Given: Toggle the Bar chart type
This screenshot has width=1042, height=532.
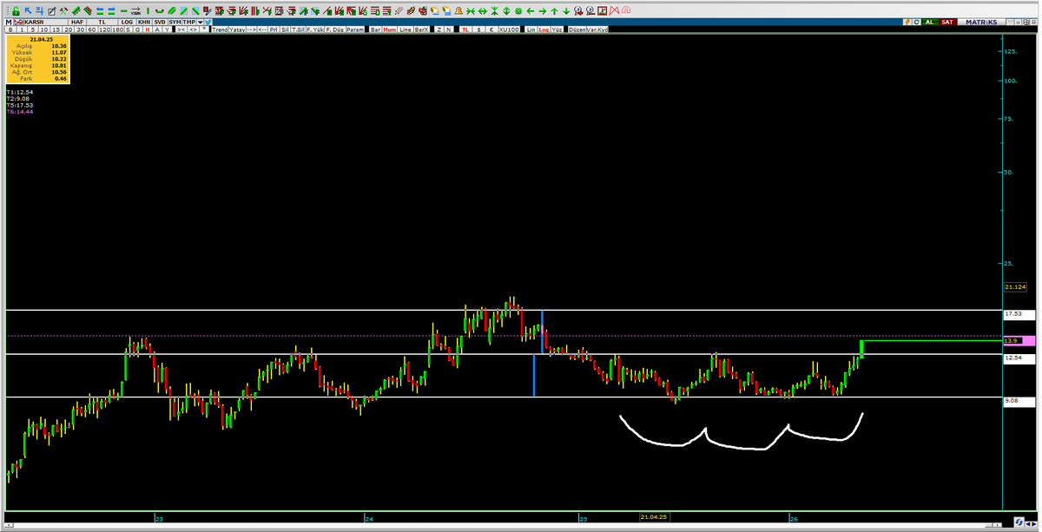Looking at the screenshot, I should (x=375, y=30).
